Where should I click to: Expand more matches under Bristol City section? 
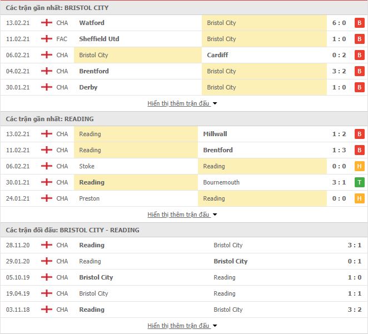pos(182,103)
